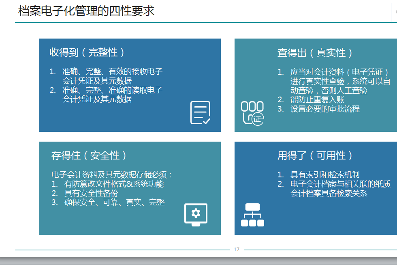Viewport: 397px width, 265px height.
Task: Click slide page number 17
Action: [x=237, y=250]
